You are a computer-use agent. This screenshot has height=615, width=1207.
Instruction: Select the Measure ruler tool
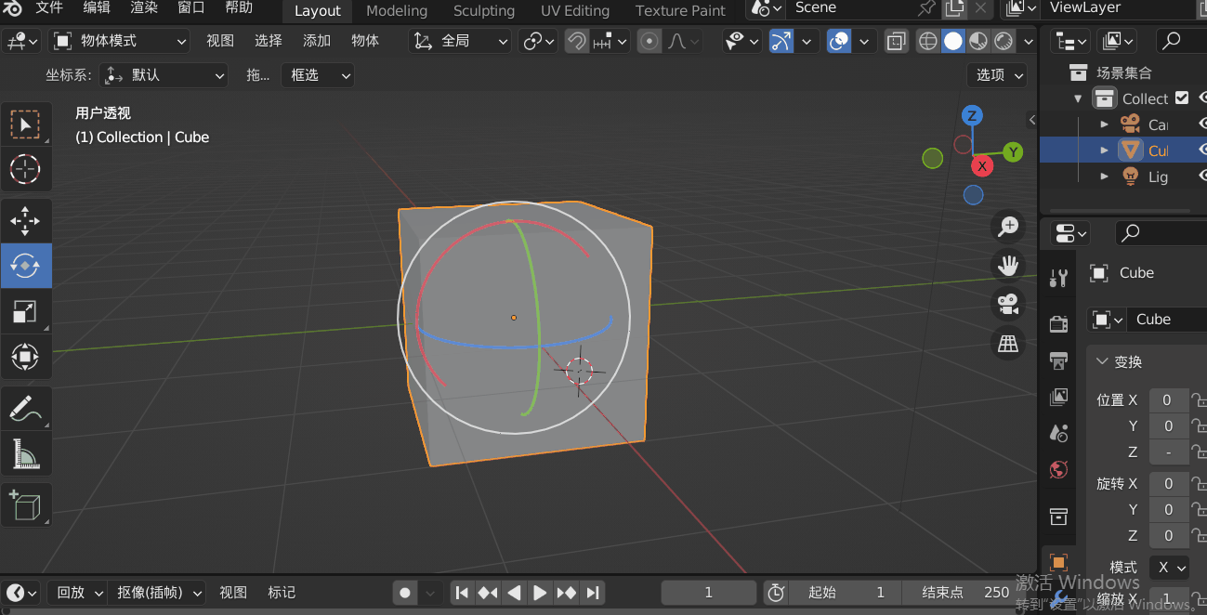(x=25, y=454)
